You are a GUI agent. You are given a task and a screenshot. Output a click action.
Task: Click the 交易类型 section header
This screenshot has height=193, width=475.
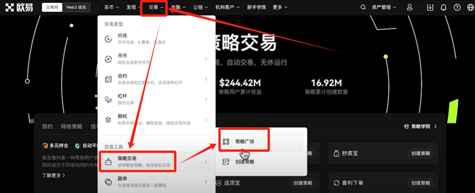click(x=114, y=24)
